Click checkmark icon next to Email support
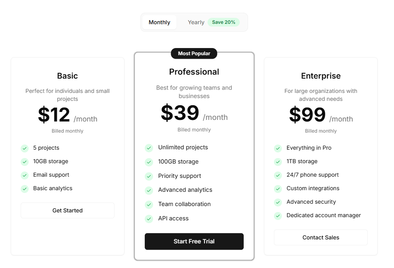 point(25,175)
